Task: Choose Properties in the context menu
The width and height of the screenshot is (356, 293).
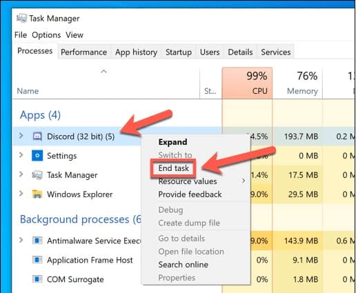Action: (177, 278)
